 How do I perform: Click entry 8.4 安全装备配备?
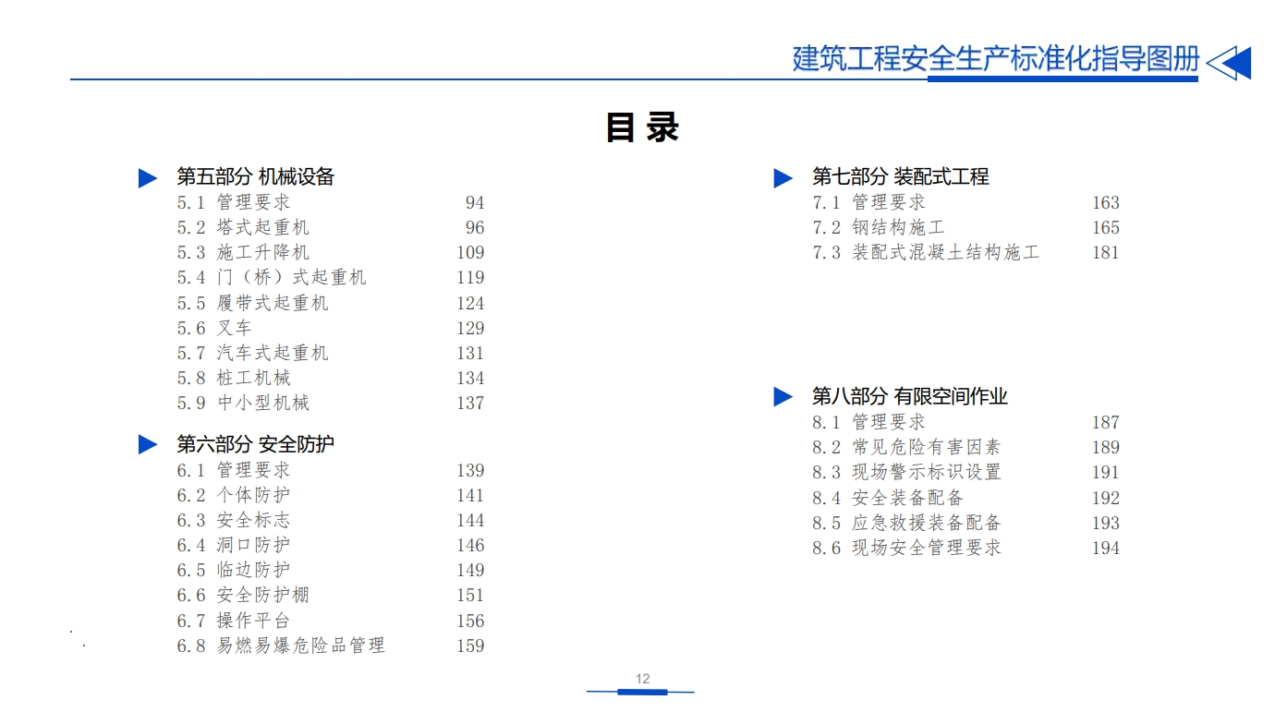click(x=888, y=498)
